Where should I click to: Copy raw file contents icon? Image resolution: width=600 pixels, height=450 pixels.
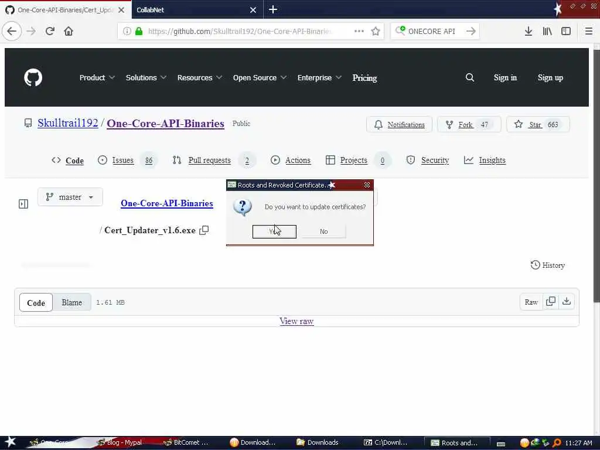[551, 302]
